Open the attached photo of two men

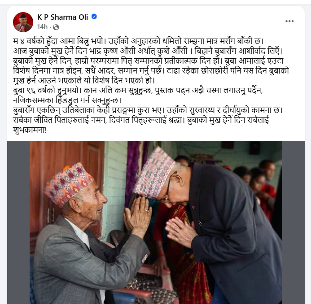tap(156, 222)
